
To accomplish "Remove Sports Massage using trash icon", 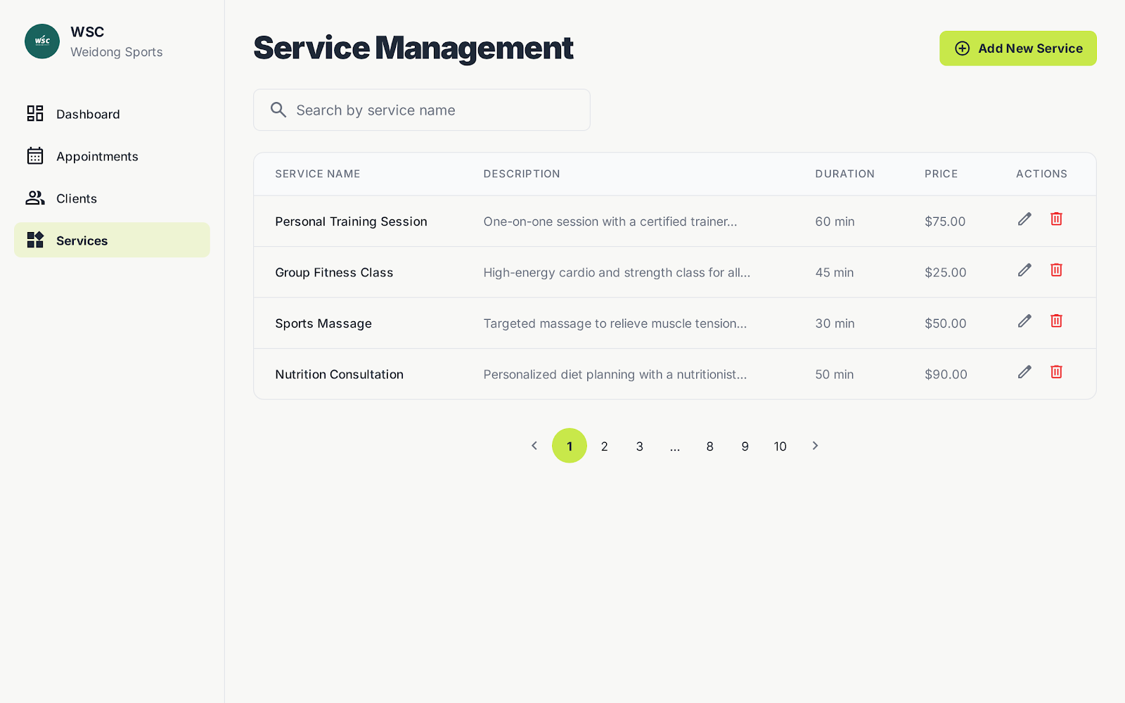I will (1056, 321).
